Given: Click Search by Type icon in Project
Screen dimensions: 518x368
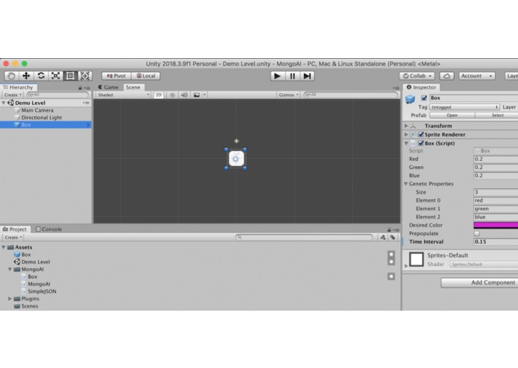Looking at the screenshot, I should tap(383, 238).
